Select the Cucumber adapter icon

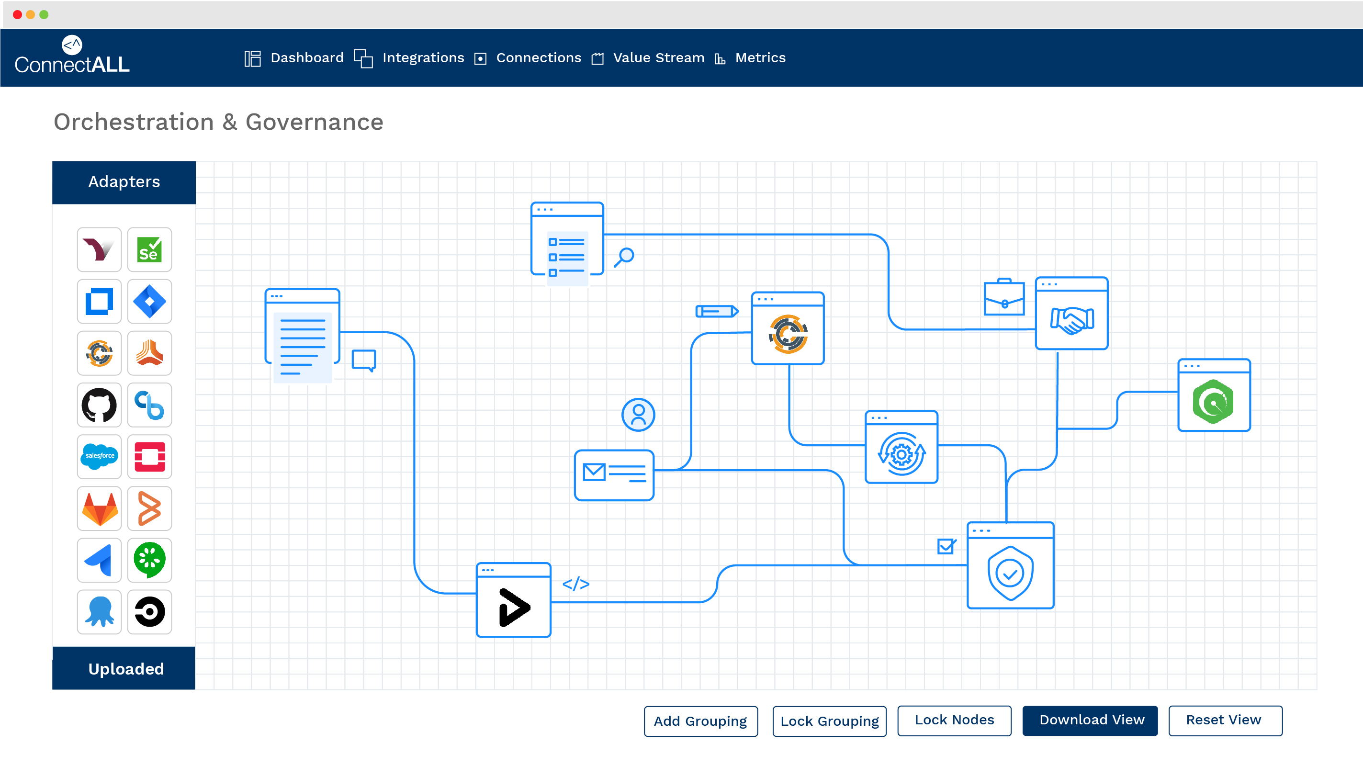149,560
